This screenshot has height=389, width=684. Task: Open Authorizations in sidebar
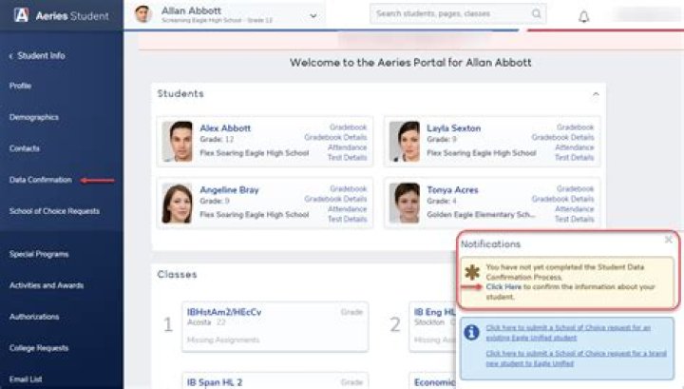[34, 317]
